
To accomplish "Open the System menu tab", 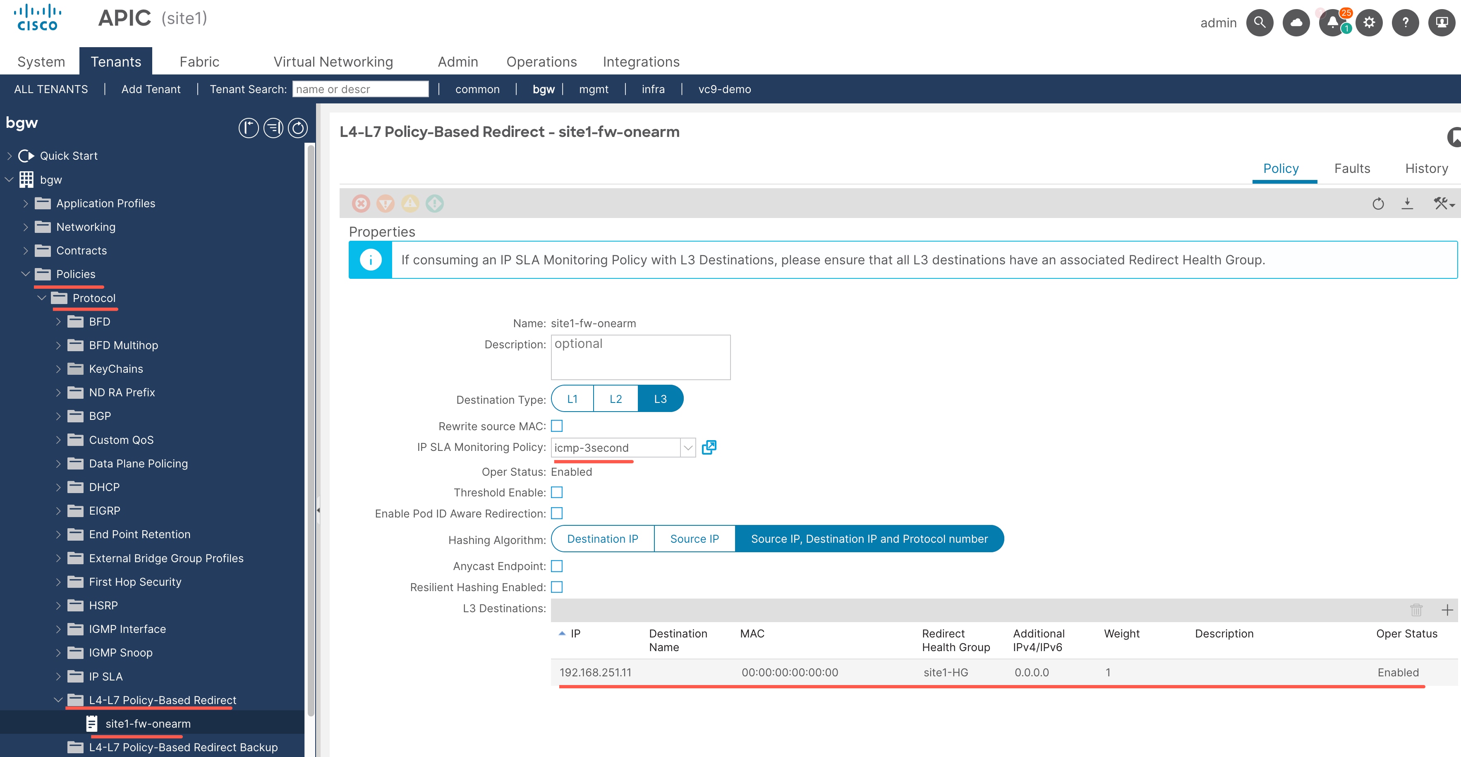I will (41, 62).
